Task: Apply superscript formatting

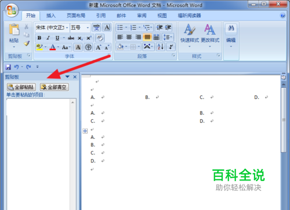Action: point(89,38)
